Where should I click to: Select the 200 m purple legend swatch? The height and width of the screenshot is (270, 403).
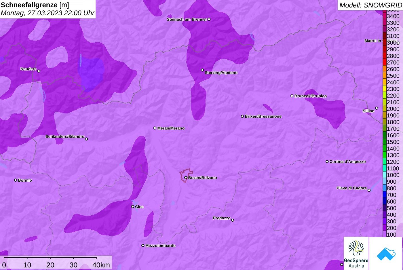click(x=385, y=228)
